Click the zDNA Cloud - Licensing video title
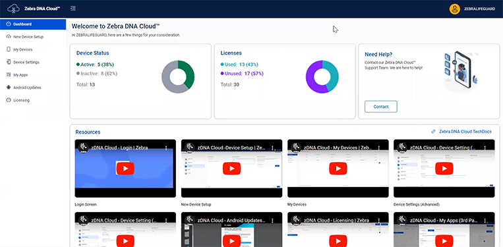The width and height of the screenshot is (503, 247). [336, 221]
